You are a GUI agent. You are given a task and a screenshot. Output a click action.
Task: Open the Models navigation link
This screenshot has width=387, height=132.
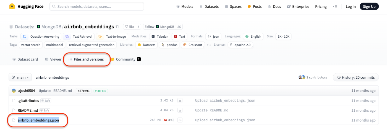coord(185,7)
